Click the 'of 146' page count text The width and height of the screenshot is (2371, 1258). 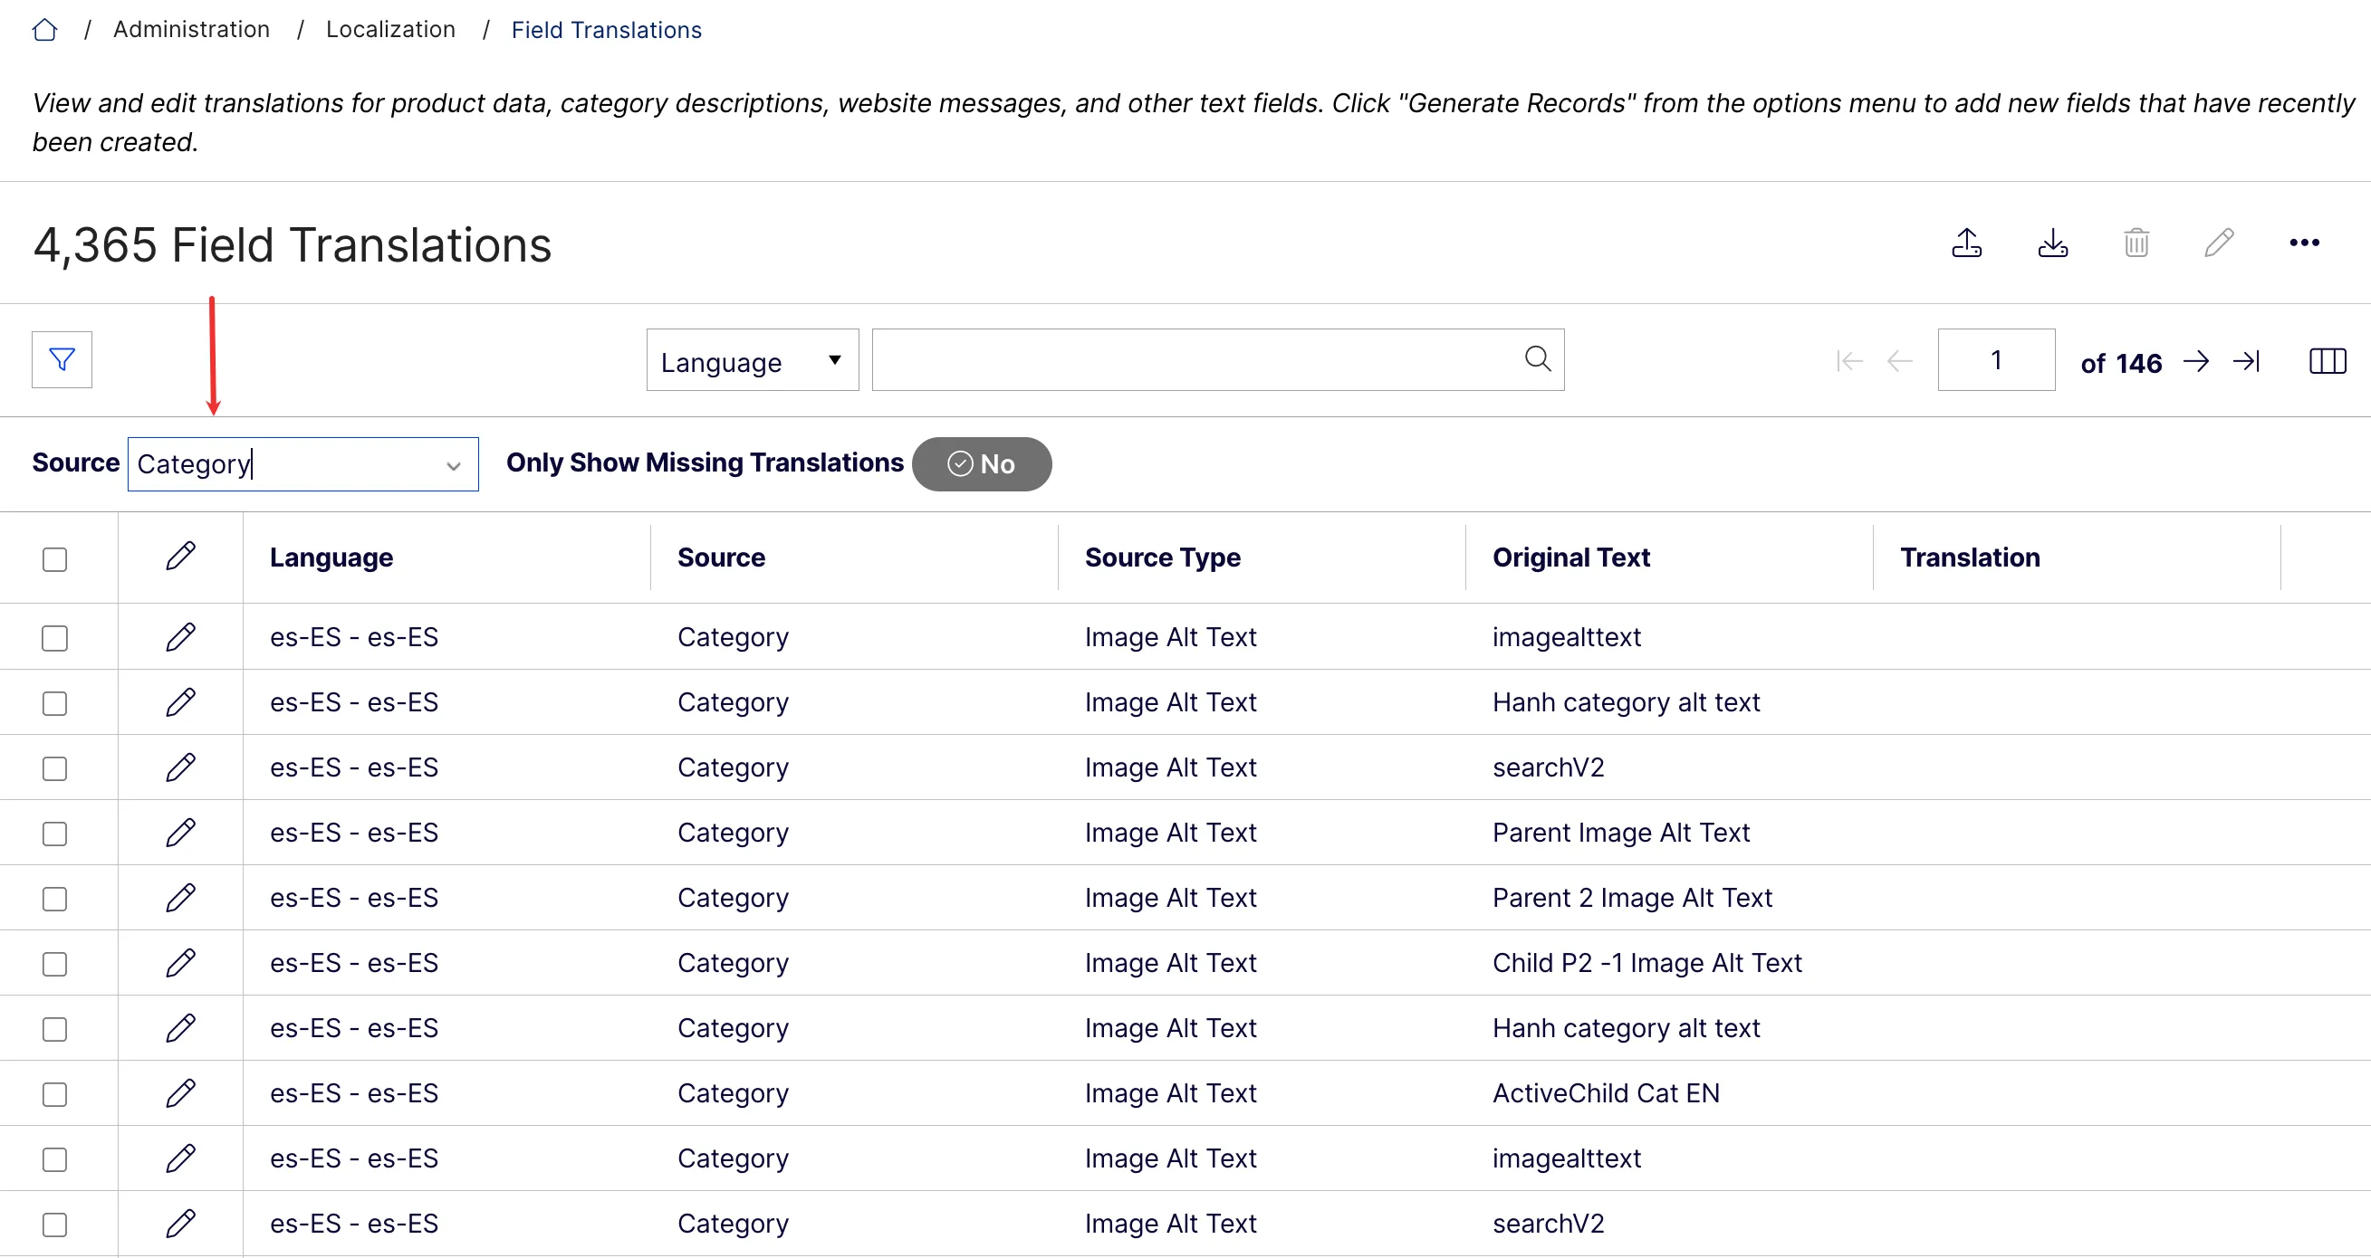click(x=2121, y=363)
